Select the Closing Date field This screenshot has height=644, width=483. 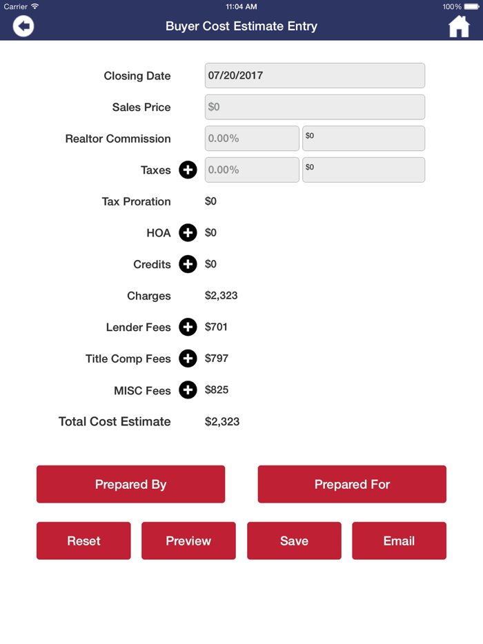pyautogui.click(x=315, y=76)
